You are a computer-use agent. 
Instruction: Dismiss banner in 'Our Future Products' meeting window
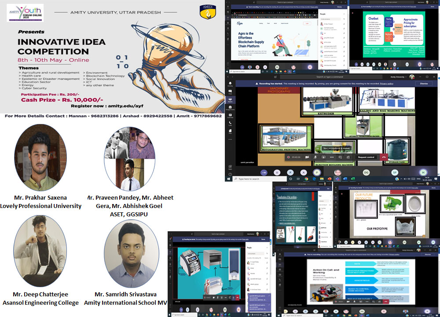(x=433, y=187)
